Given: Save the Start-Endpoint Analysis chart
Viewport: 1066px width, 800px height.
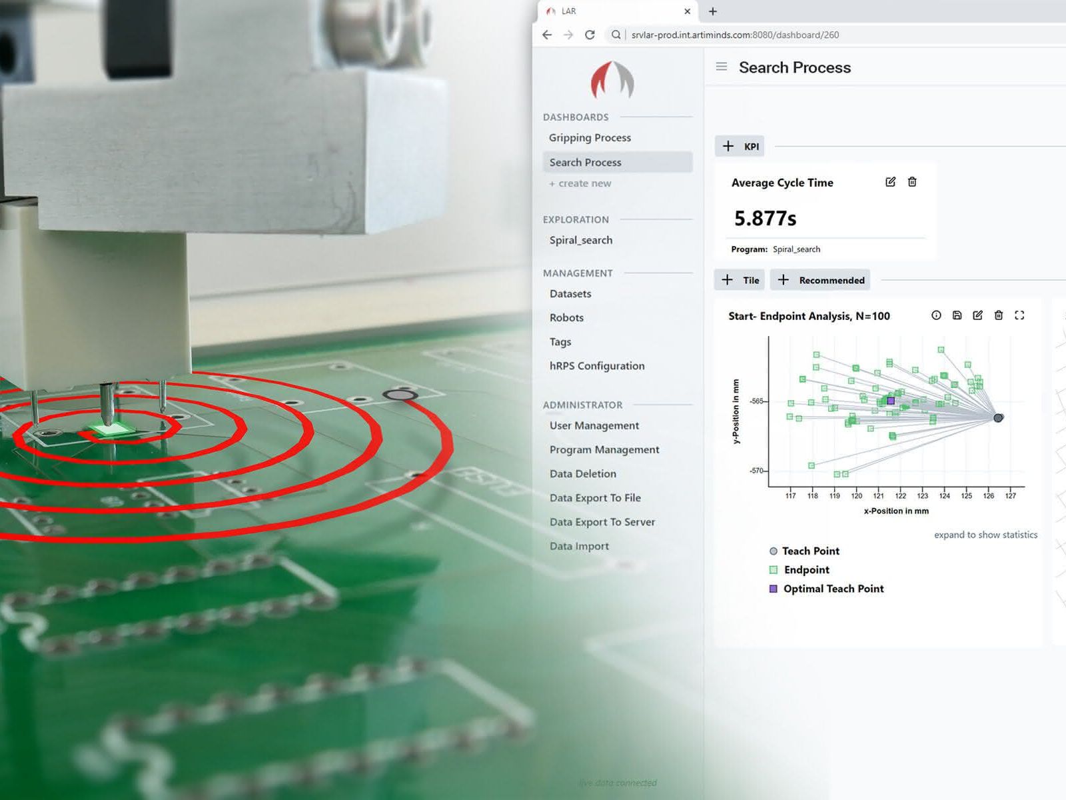Looking at the screenshot, I should click(x=957, y=315).
